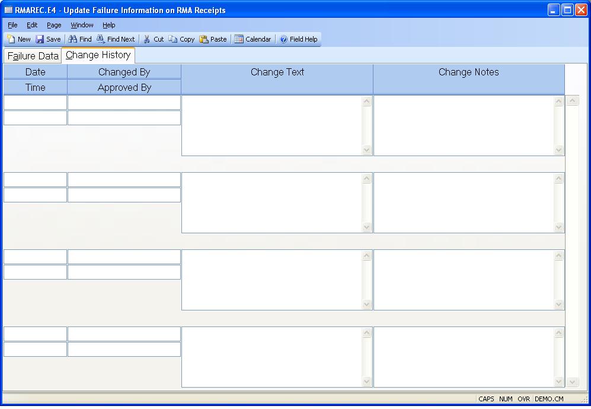Switch to the Failure Data tab
Viewport: 591px width, 409px height.
click(33, 56)
